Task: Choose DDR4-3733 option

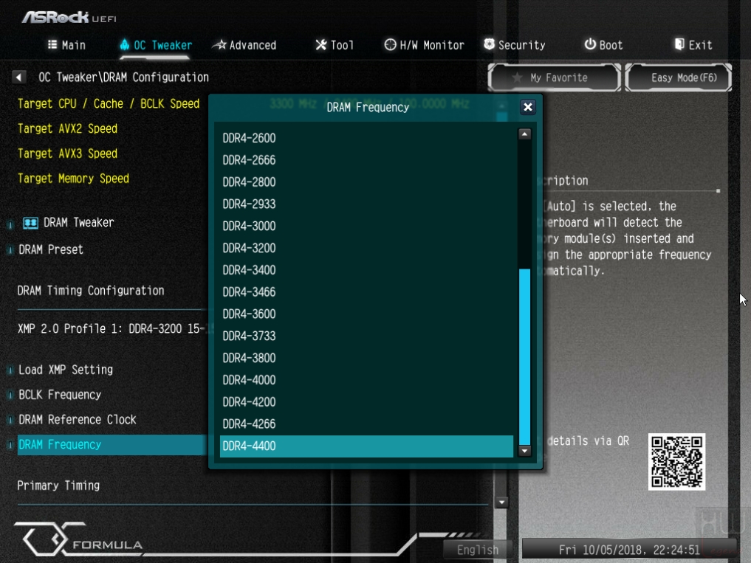Action: (x=366, y=336)
